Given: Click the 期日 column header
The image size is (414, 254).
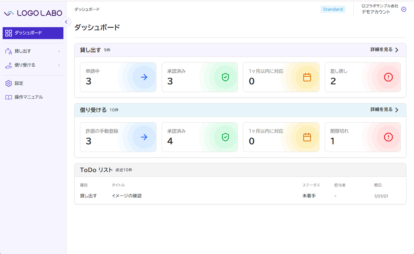Looking at the screenshot, I should coord(378,185).
